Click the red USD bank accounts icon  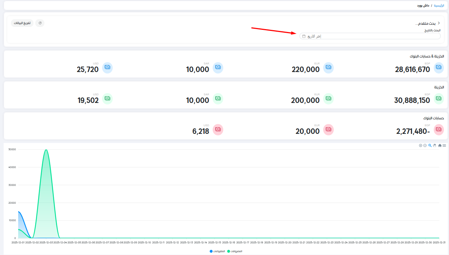point(218,130)
